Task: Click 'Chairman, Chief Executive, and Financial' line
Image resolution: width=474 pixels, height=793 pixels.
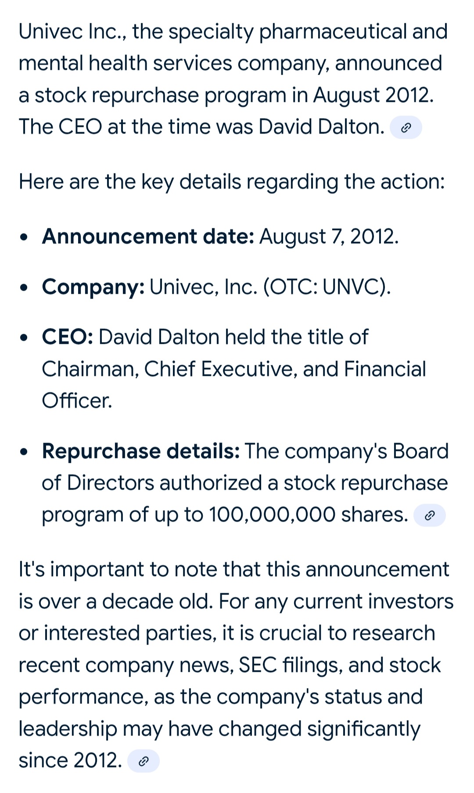Action: pos(234,369)
